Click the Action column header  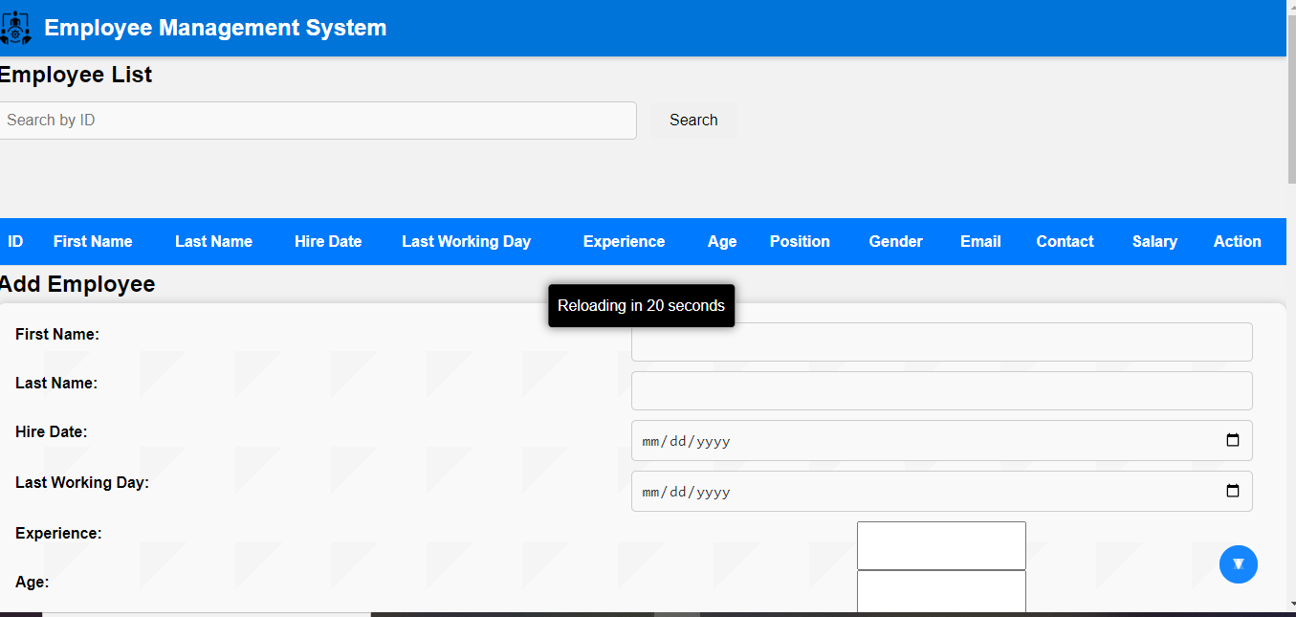click(x=1237, y=242)
